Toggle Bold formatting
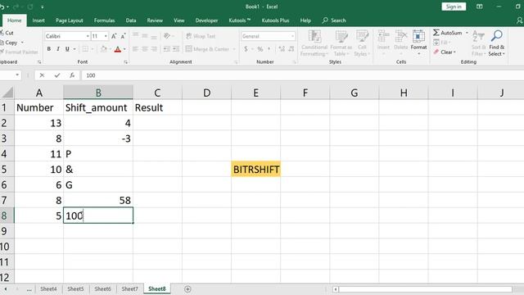Screen dimensions: 524x295 point(49,49)
